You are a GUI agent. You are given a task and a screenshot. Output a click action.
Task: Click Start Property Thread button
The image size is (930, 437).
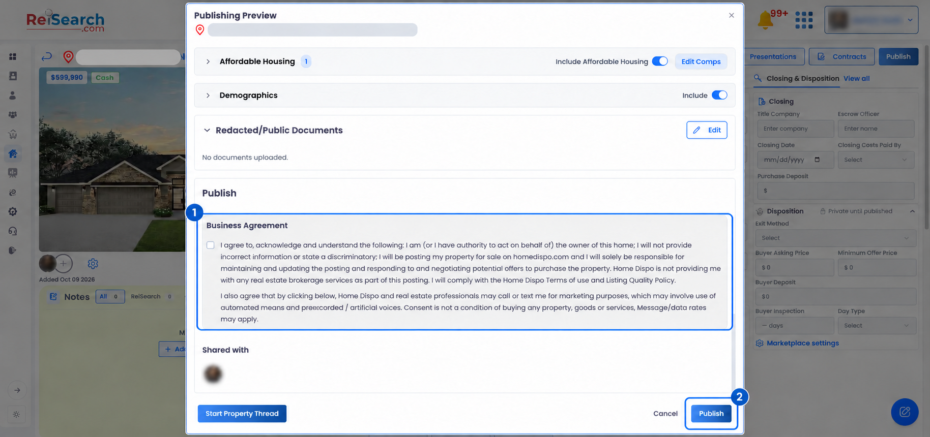click(242, 414)
